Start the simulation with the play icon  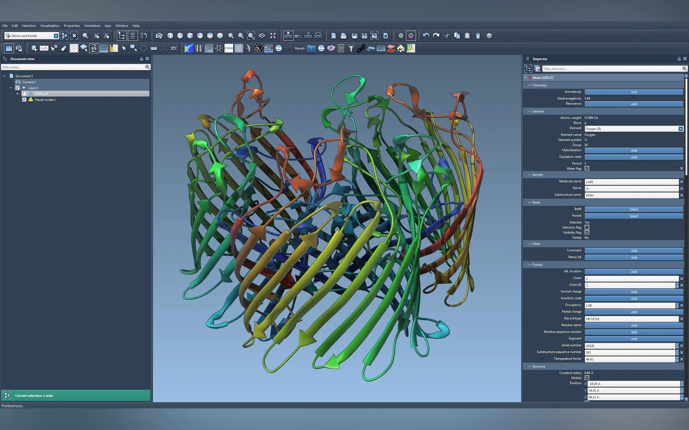click(400, 35)
